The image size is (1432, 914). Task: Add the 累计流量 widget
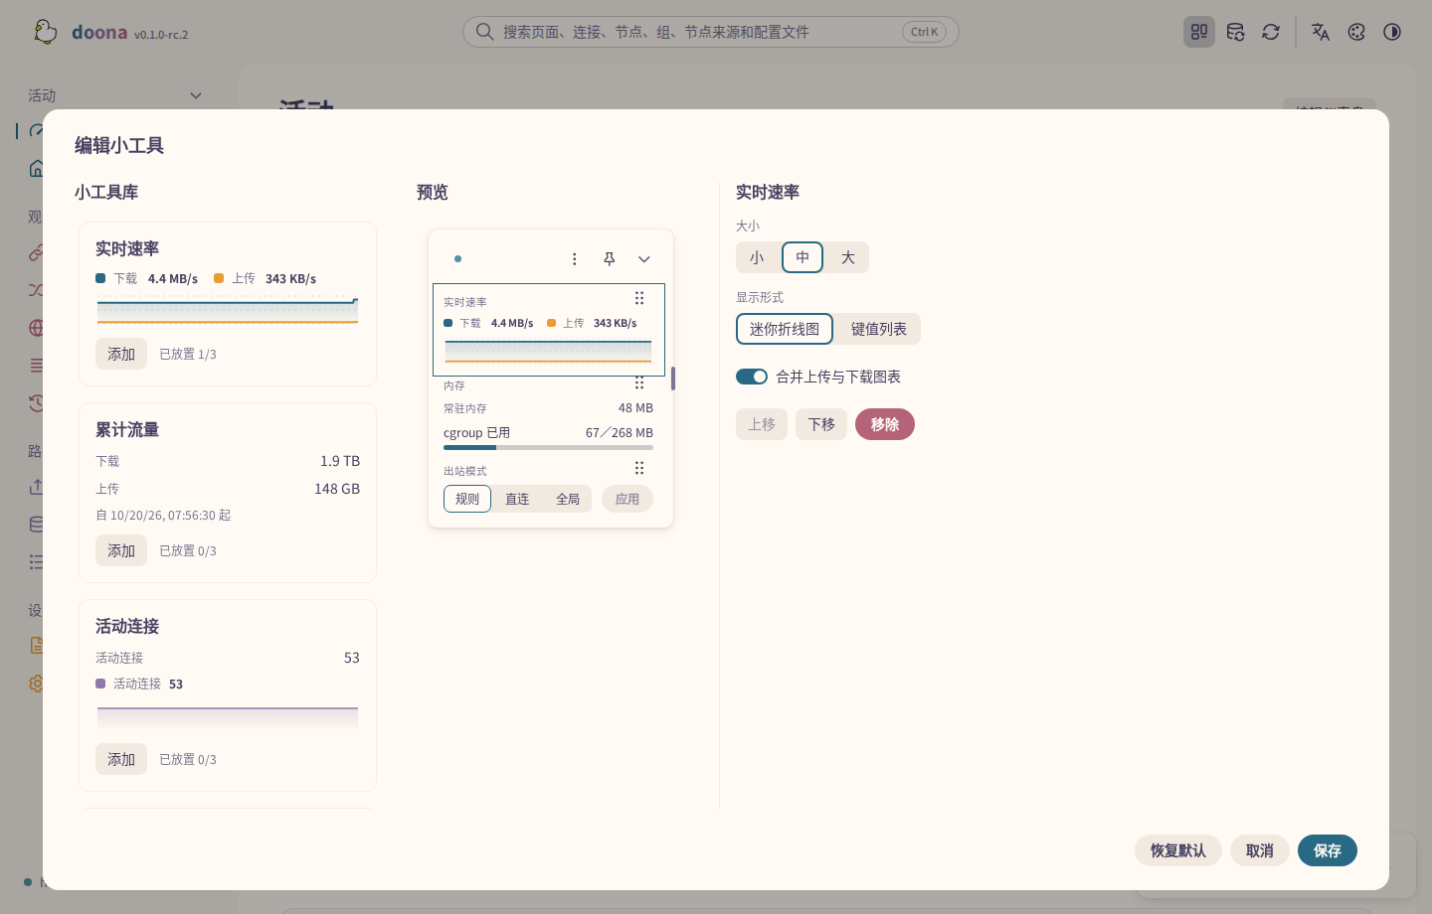(x=121, y=550)
